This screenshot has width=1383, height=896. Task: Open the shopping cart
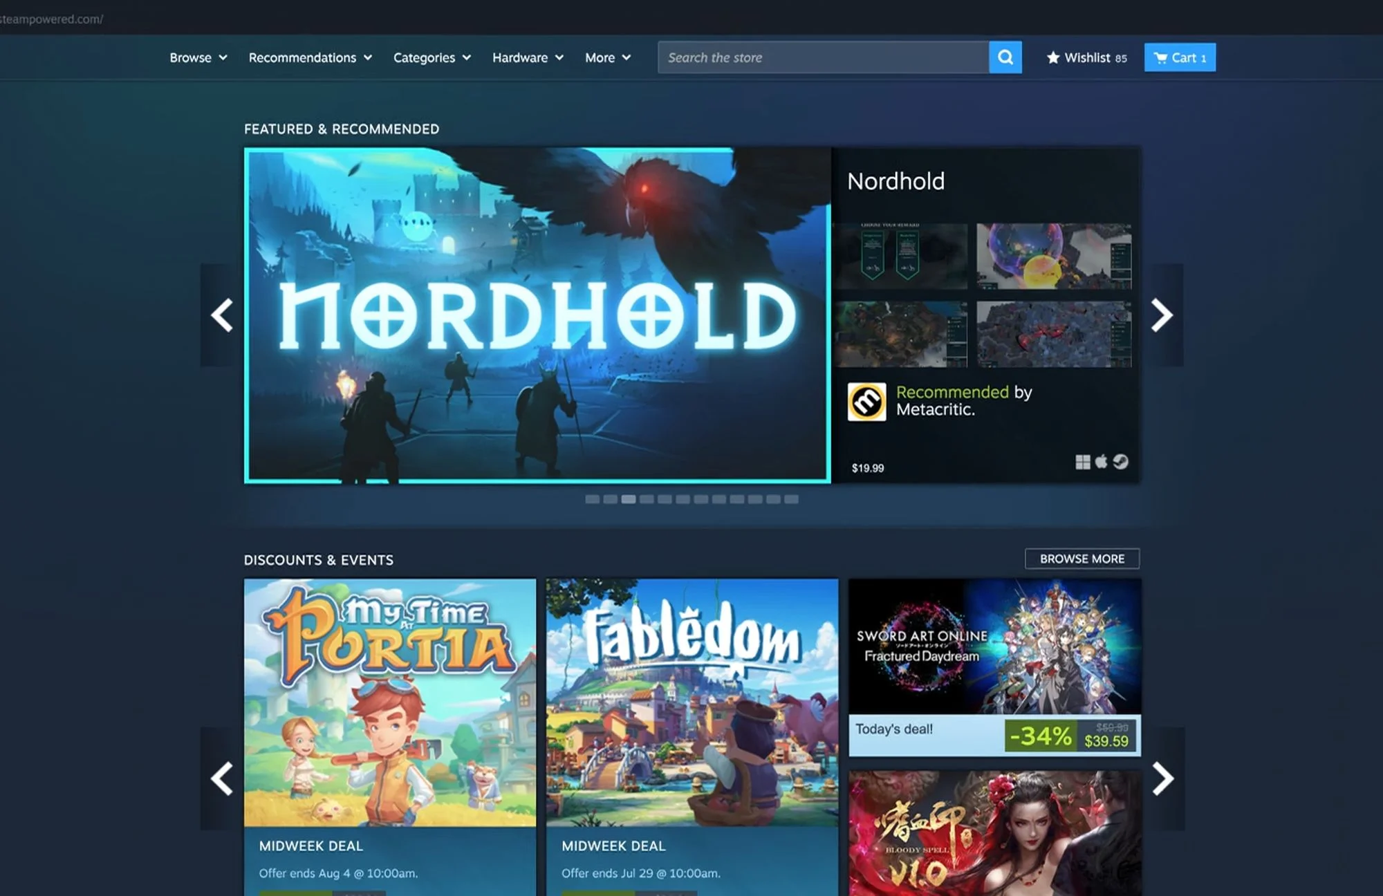(1180, 57)
